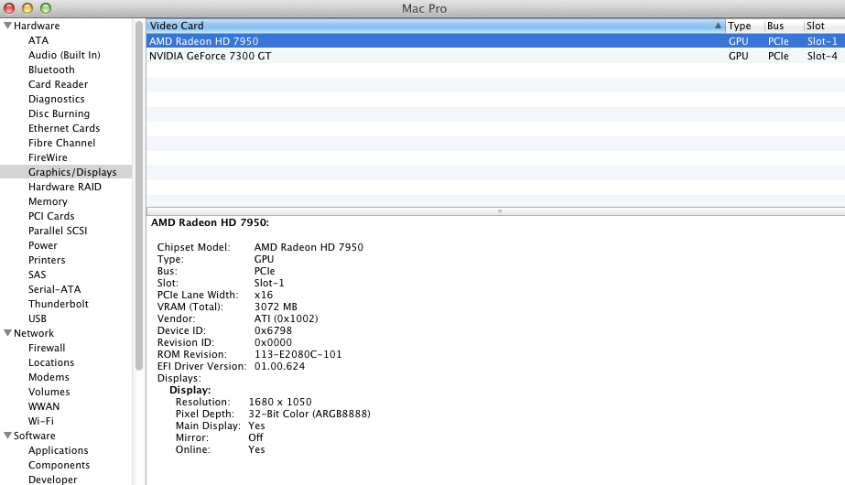The height and width of the screenshot is (485, 845).
Task: Click the Mac Pro window title
Action: 424,8
